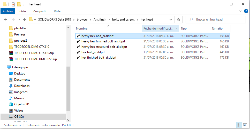Image resolution: width=250 pixels, height=129 pixels.
Task: Show hidden breadcrumb path with double chevron
Action: (35, 20)
